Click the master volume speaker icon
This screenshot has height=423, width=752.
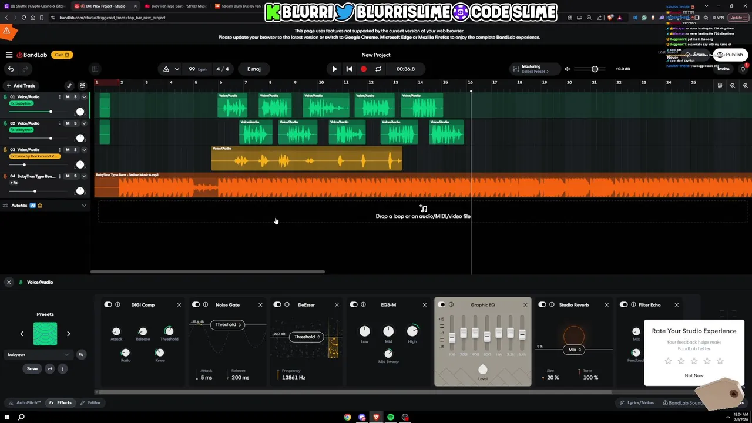(568, 69)
